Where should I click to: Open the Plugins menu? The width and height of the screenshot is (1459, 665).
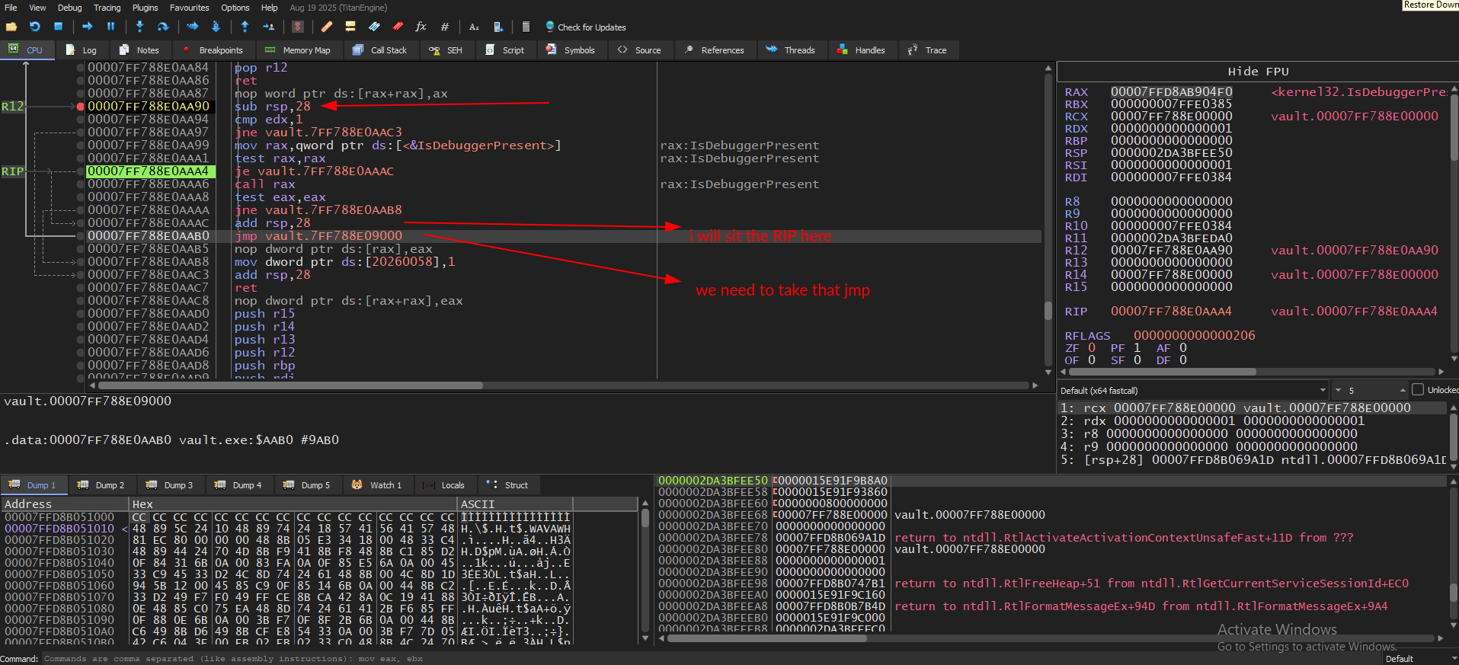pos(145,8)
